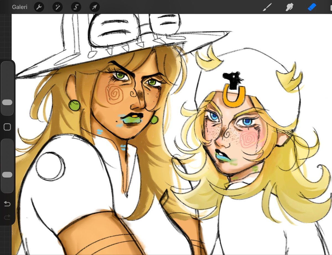Viewport: 332px width, 255px height.
Task: Activate the Transform arrow tool
Action: click(95, 7)
